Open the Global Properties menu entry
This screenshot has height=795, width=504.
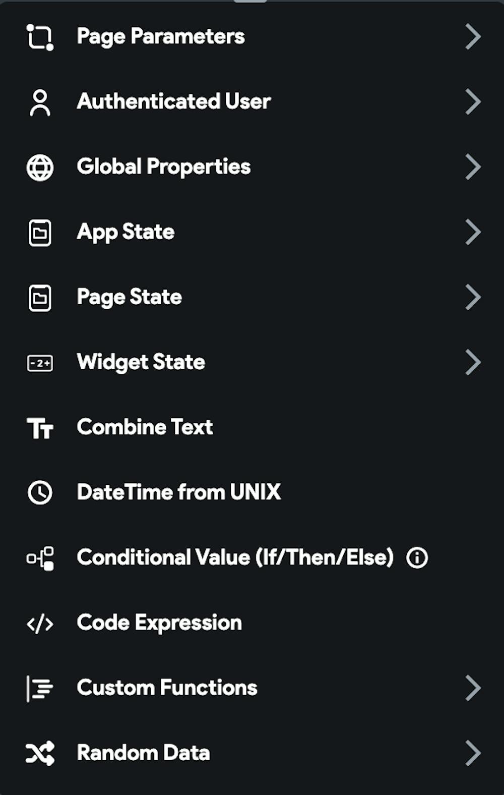coord(164,167)
